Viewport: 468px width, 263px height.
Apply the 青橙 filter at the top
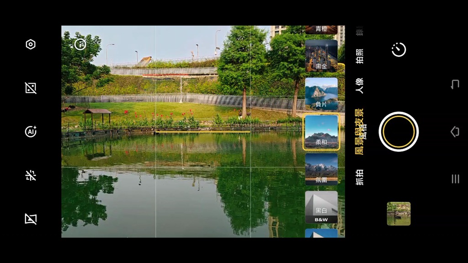pos(321,30)
